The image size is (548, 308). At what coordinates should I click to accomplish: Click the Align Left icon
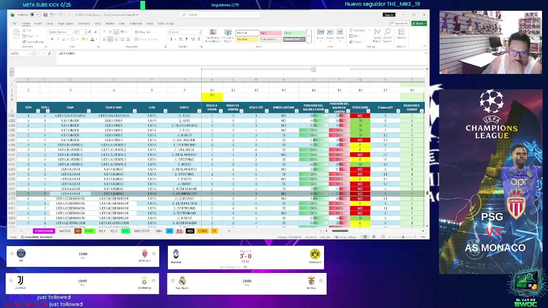tap(104, 39)
